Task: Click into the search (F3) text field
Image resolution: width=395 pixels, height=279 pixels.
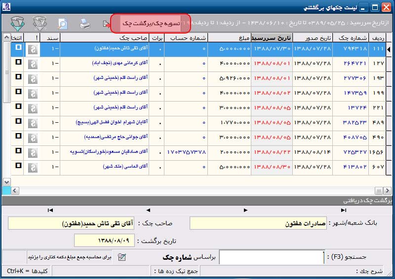Action: [271, 257]
